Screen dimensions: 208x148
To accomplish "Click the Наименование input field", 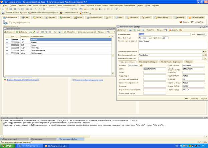I will point(164,34).
